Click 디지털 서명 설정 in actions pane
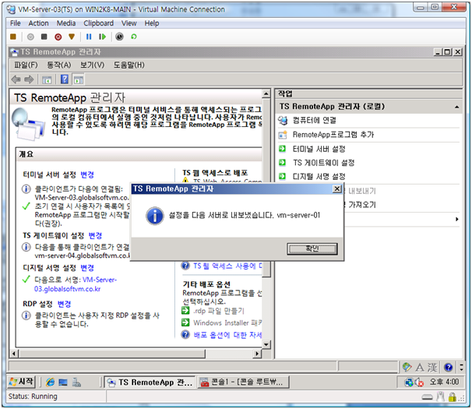 tap(319, 177)
